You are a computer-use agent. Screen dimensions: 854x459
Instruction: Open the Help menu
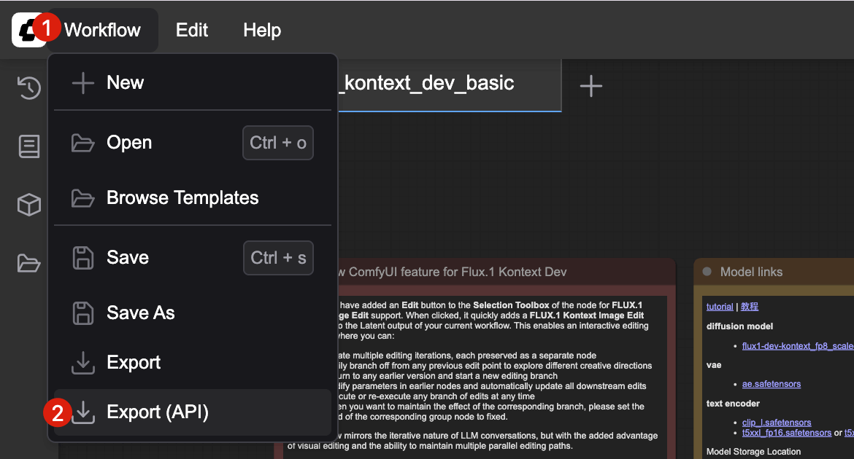262,30
